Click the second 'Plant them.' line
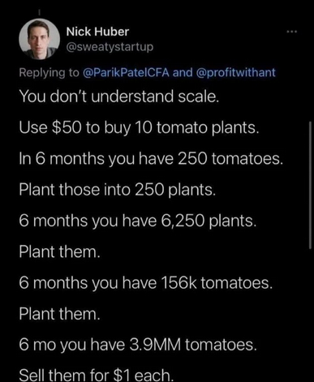 [x=59, y=314]
